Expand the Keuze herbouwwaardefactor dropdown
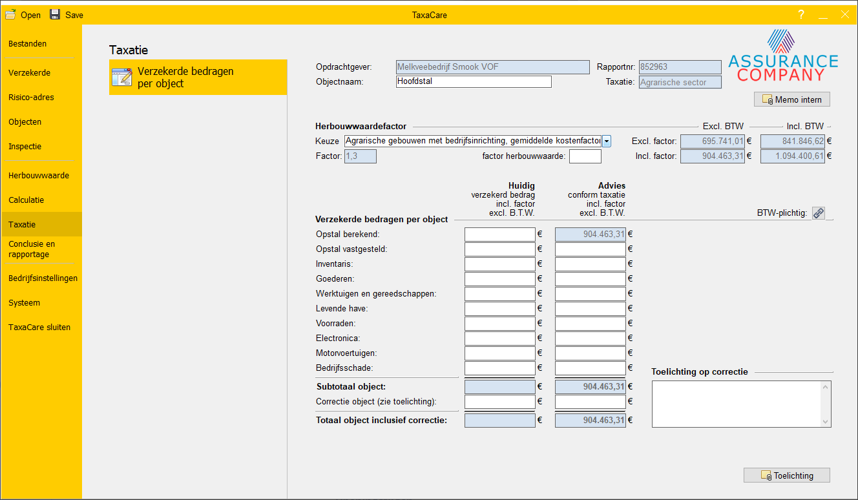This screenshot has width=858, height=500. pos(607,141)
